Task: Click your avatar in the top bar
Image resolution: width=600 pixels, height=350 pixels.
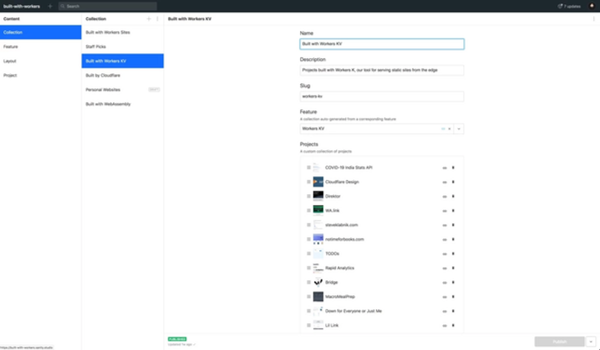Action: (592, 5)
